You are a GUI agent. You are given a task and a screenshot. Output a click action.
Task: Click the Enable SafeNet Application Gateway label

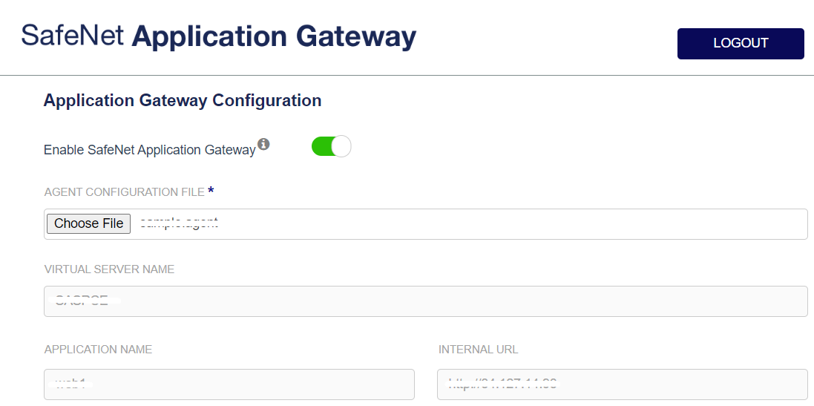click(149, 150)
